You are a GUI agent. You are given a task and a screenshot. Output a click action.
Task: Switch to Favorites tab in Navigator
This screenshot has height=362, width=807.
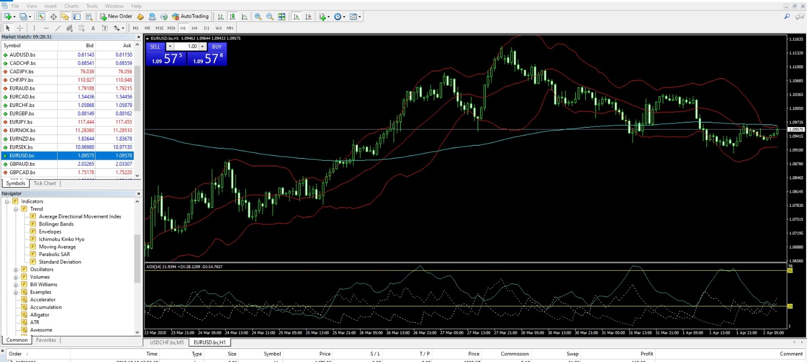(x=46, y=340)
